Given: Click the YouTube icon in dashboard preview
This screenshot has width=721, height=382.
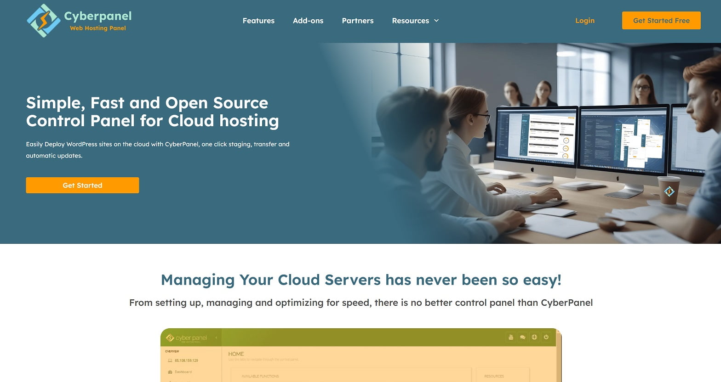Looking at the screenshot, I should coord(510,337).
